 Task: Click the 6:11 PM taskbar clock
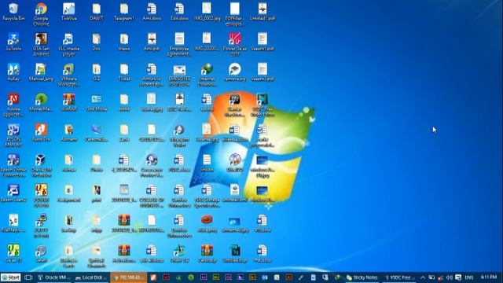tap(489, 277)
